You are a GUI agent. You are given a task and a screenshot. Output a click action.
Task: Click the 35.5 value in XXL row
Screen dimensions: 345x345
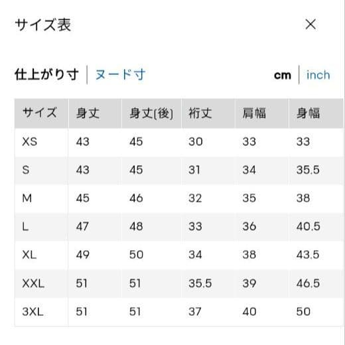click(x=200, y=283)
